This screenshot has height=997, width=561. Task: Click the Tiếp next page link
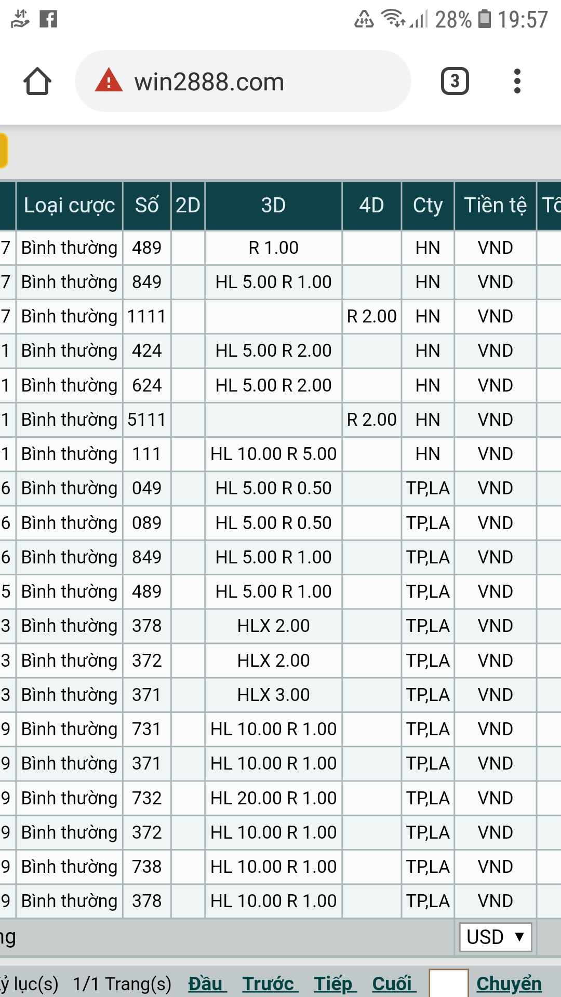click(334, 983)
